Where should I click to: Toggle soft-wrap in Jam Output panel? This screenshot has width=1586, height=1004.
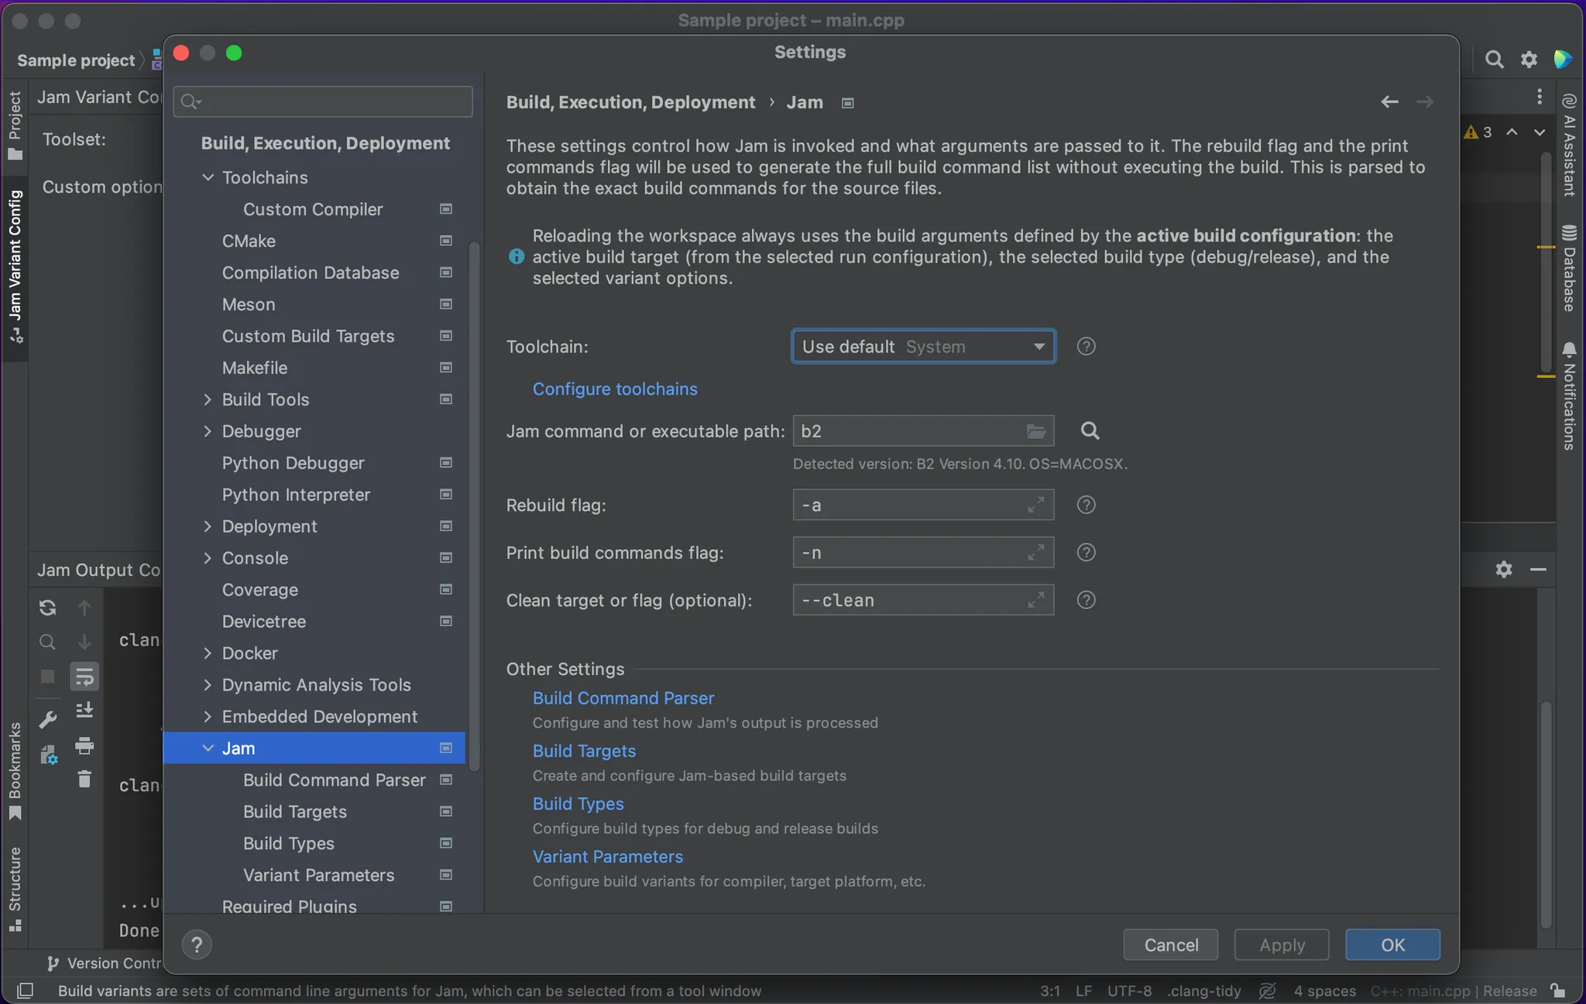click(x=84, y=677)
